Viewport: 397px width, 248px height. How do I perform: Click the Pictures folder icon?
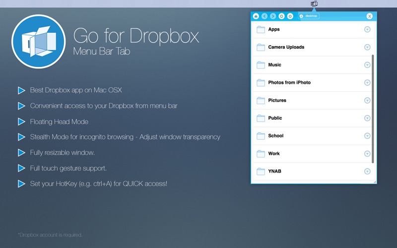[x=261, y=101]
